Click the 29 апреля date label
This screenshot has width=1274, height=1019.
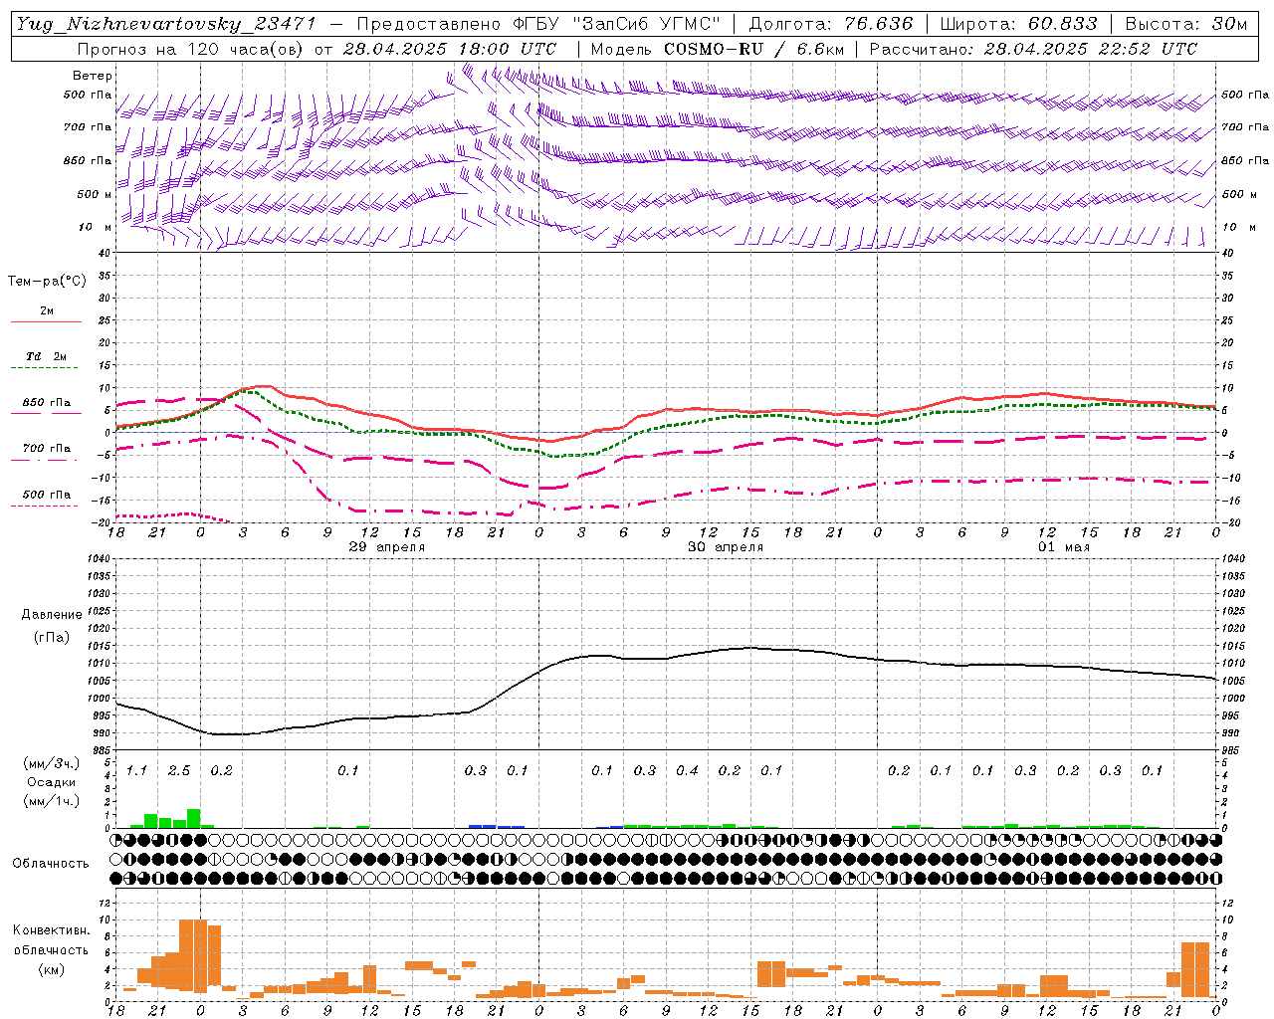point(387,547)
